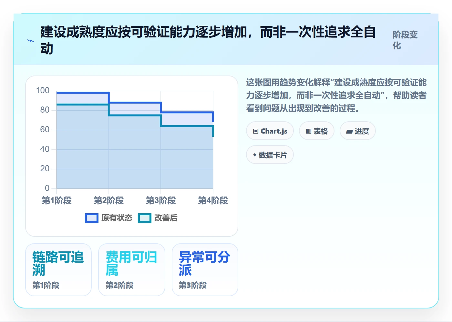The height and width of the screenshot is (322, 452).
Task: Click the 60 y-axis value
Action: click(45, 130)
